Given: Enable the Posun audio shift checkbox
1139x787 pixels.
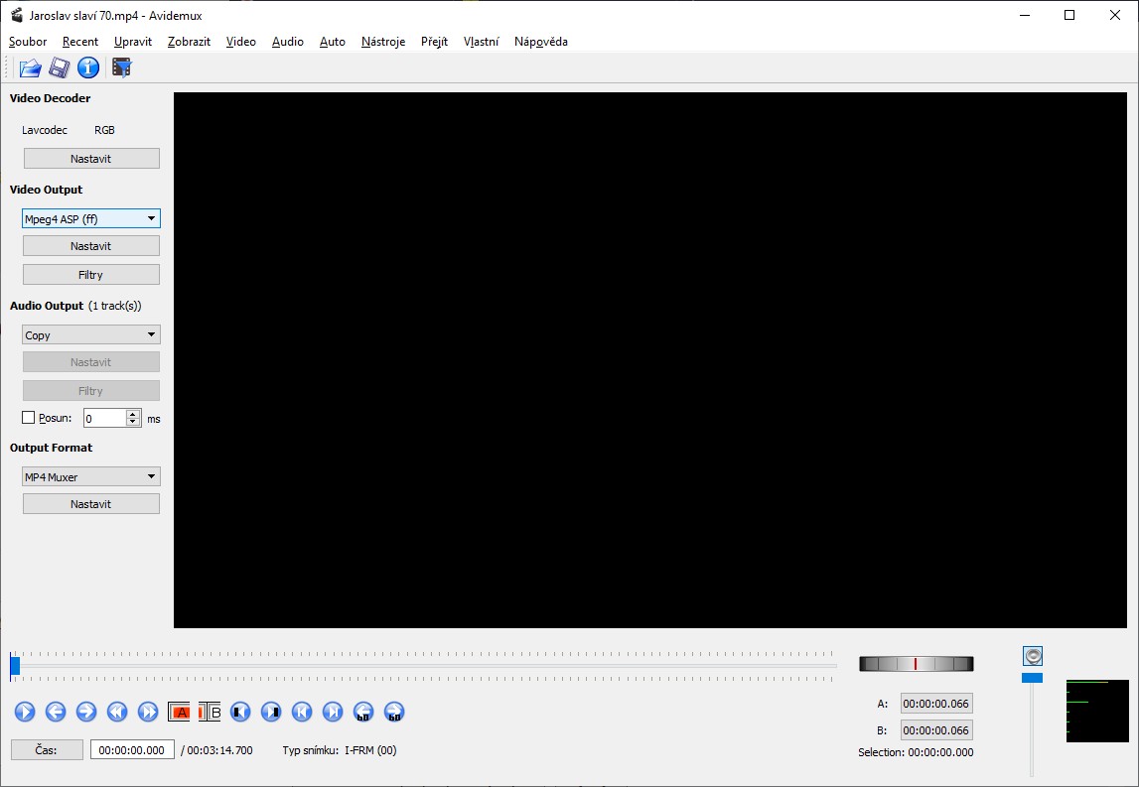Looking at the screenshot, I should click(29, 419).
